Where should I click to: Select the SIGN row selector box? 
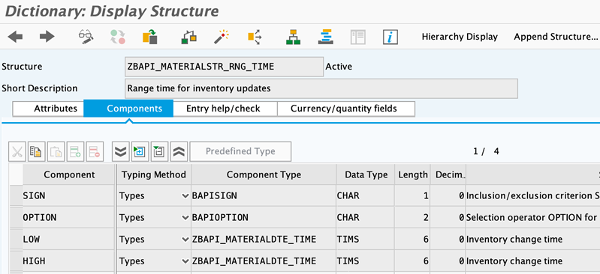16,196
